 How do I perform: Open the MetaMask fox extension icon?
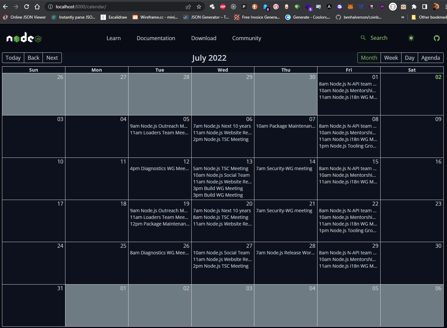[x=350, y=7]
